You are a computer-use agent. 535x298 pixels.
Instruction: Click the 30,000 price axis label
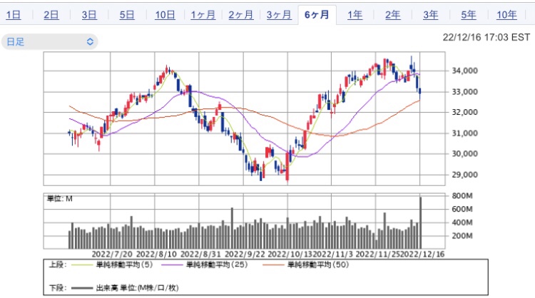(x=464, y=154)
